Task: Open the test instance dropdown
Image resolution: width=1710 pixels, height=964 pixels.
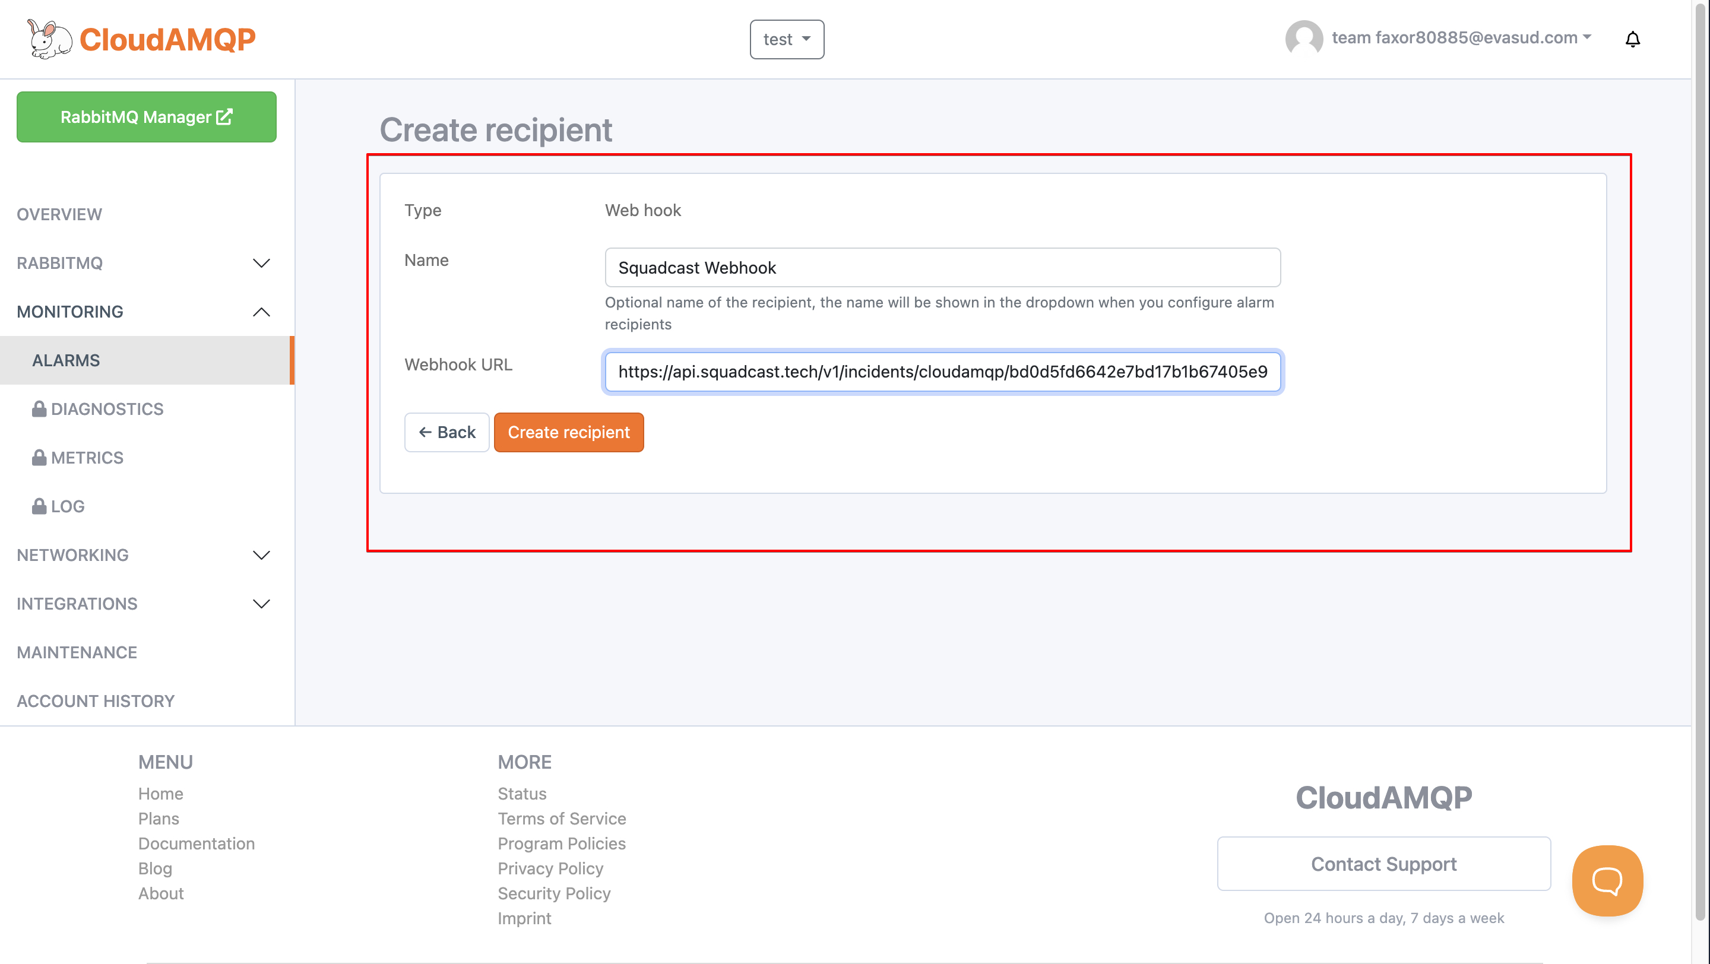Action: pyautogui.click(x=787, y=39)
